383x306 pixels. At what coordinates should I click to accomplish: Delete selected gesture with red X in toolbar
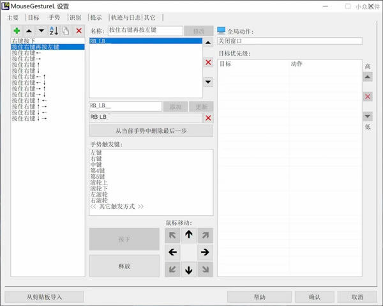79,31
